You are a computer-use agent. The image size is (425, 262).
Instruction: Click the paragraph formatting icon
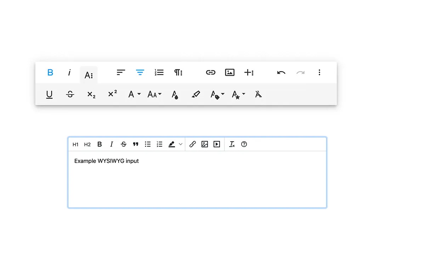[178, 72]
